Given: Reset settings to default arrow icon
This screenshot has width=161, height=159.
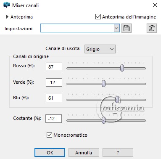Looking at the screenshot, I should [152, 28].
